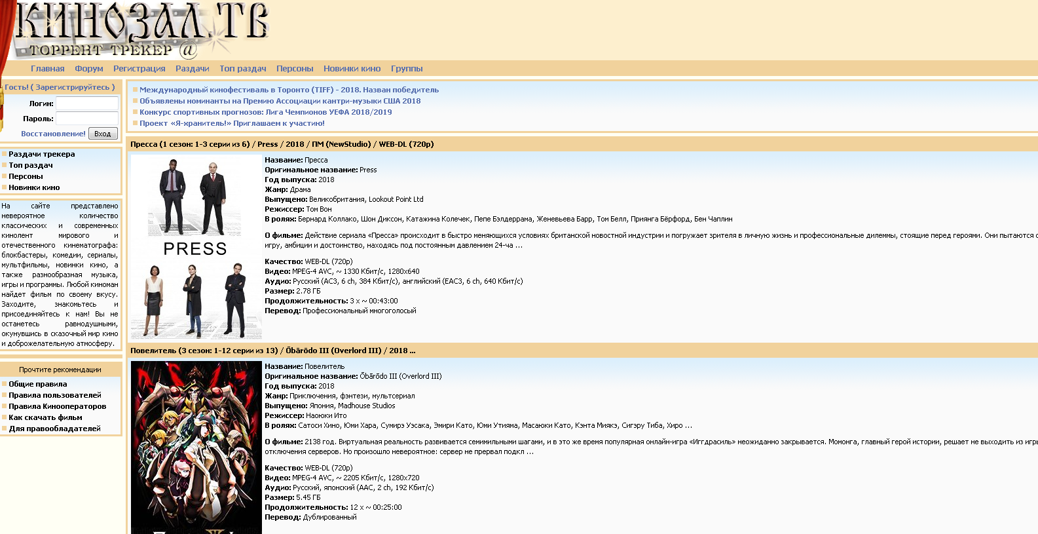Open Для правообладателей link
The height and width of the screenshot is (534, 1038).
55,429
